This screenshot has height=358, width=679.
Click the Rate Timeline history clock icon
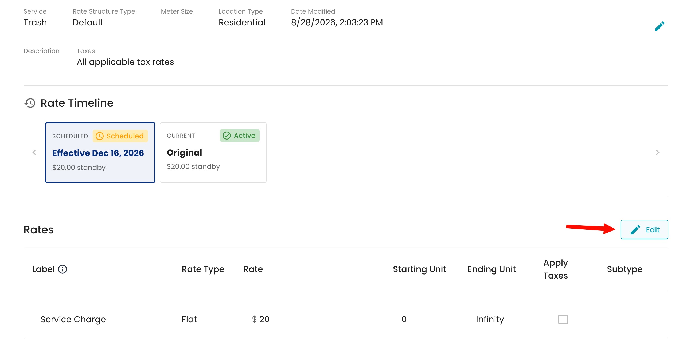(30, 103)
